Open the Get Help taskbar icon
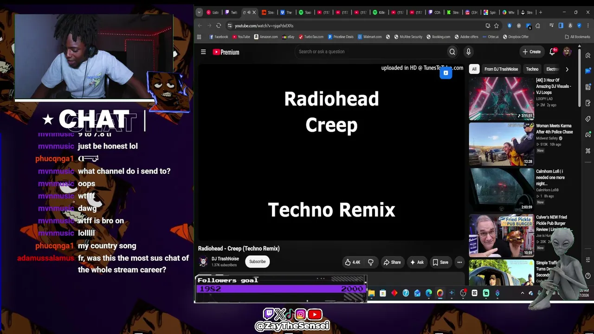The height and width of the screenshot is (334, 594). [406, 293]
